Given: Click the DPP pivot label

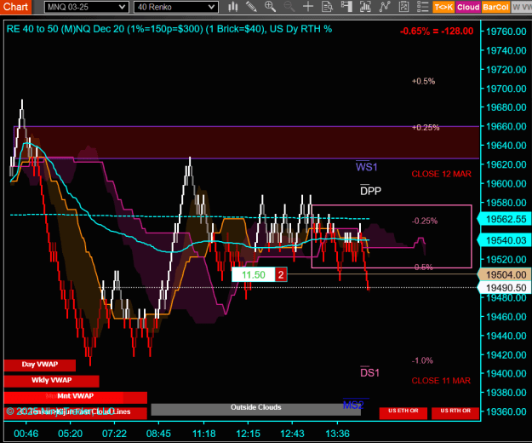Looking at the screenshot, I should 370,191.
